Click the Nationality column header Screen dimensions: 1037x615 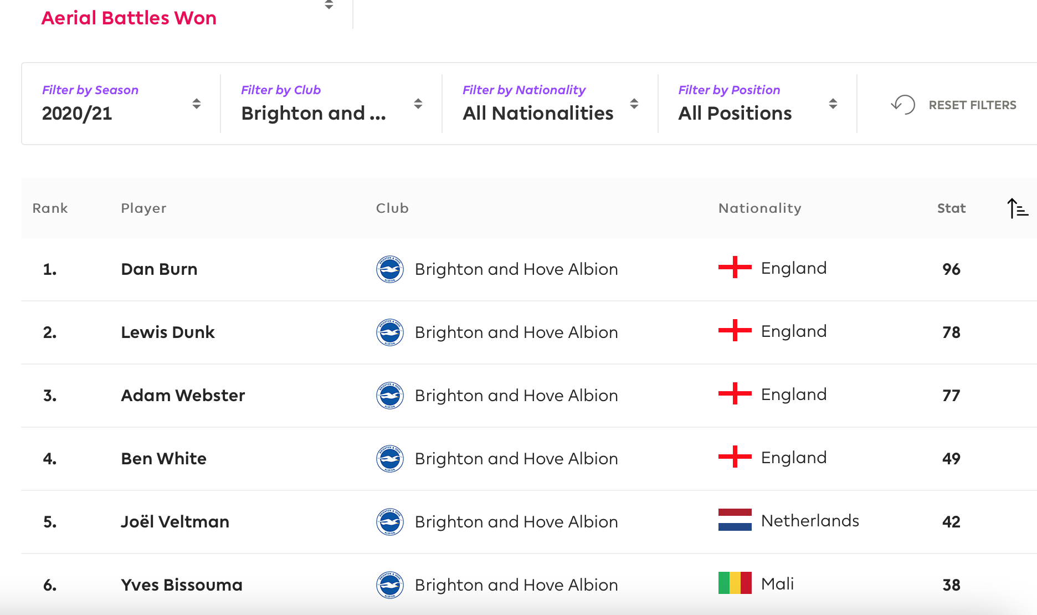pos(759,208)
